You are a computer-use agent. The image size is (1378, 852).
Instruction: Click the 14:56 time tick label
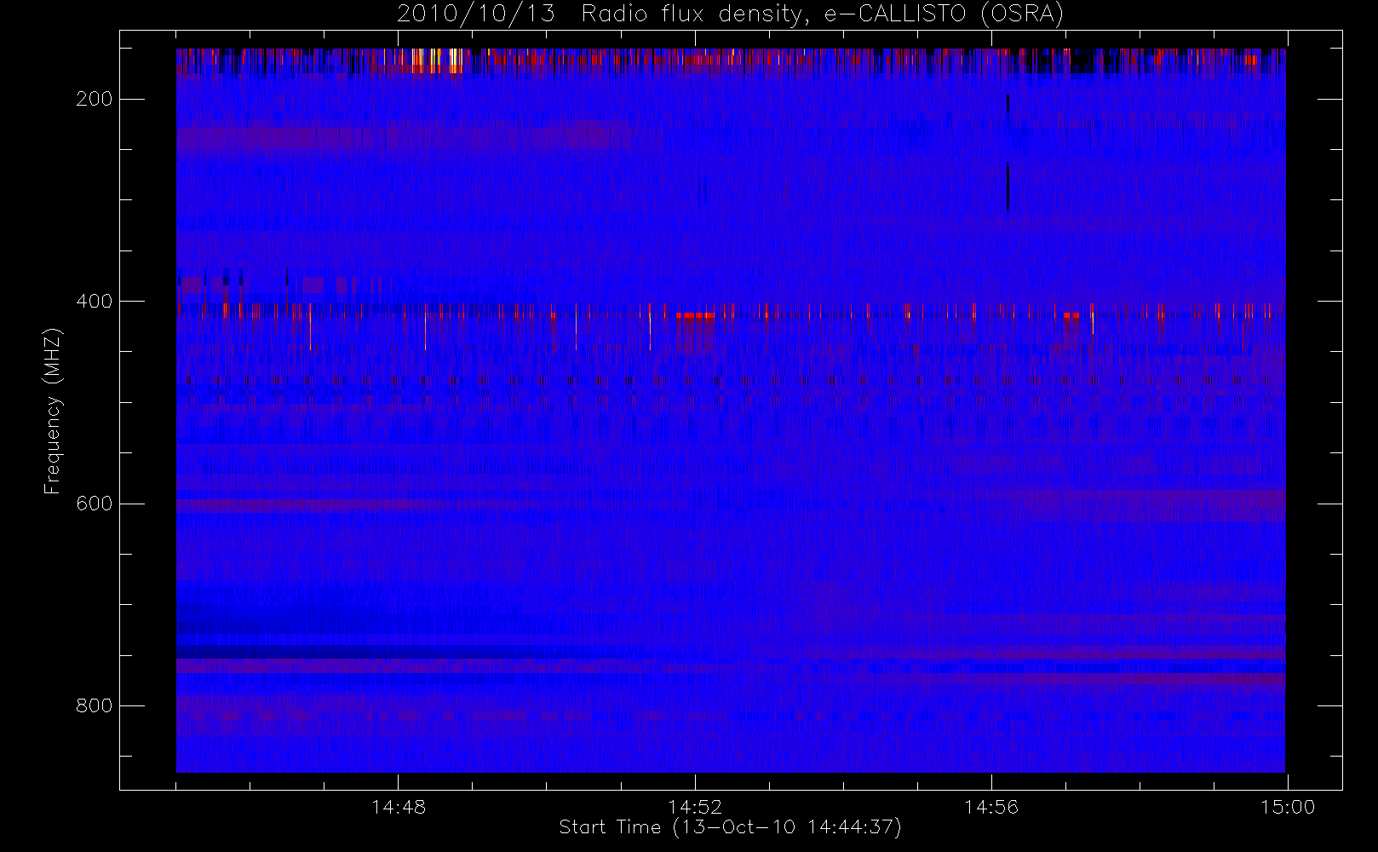991,807
